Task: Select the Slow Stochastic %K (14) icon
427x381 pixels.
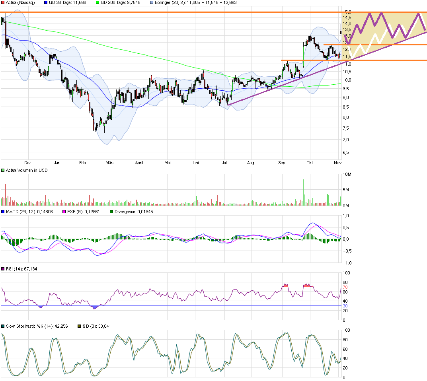Action: [3, 326]
